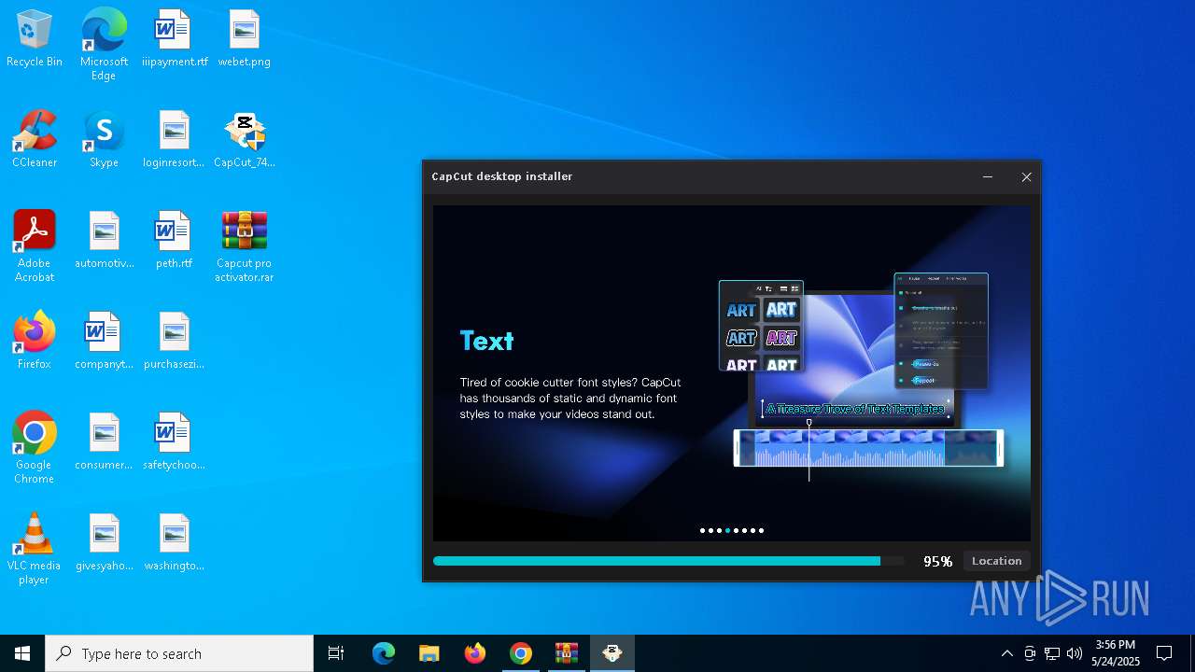Image resolution: width=1195 pixels, height=672 pixels.
Task: Select the safetychoo Word document
Action: [x=175, y=441]
